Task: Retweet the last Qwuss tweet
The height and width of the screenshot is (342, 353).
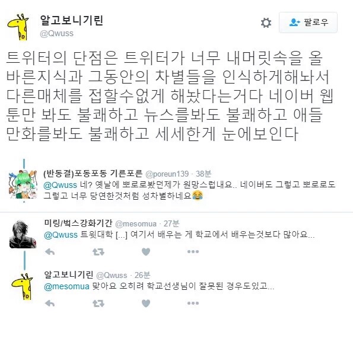Action: (x=98, y=303)
